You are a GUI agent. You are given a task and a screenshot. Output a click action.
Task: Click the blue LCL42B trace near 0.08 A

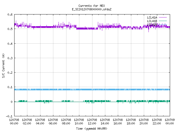[92, 90]
